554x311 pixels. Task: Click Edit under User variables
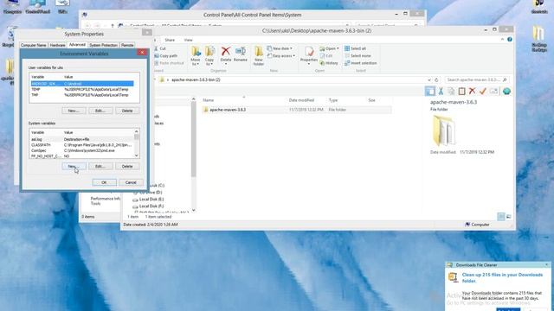[x=100, y=111]
